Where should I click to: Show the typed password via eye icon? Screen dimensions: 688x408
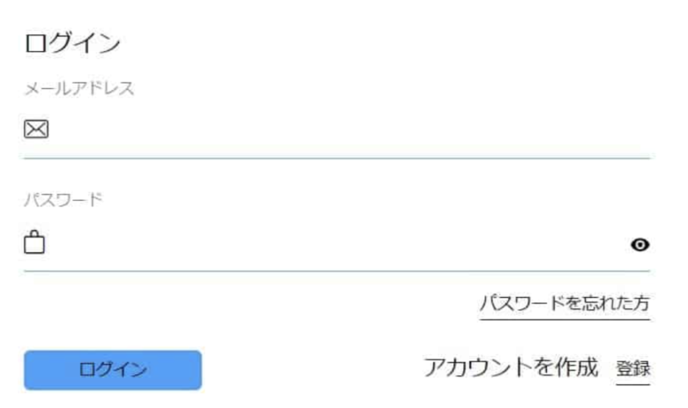639,245
